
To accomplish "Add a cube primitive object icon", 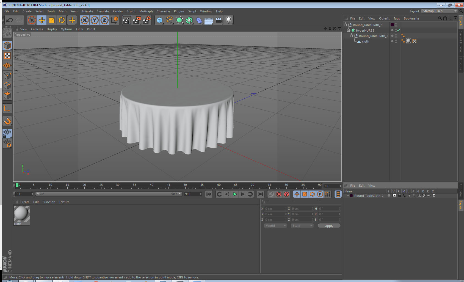I will click(159, 20).
